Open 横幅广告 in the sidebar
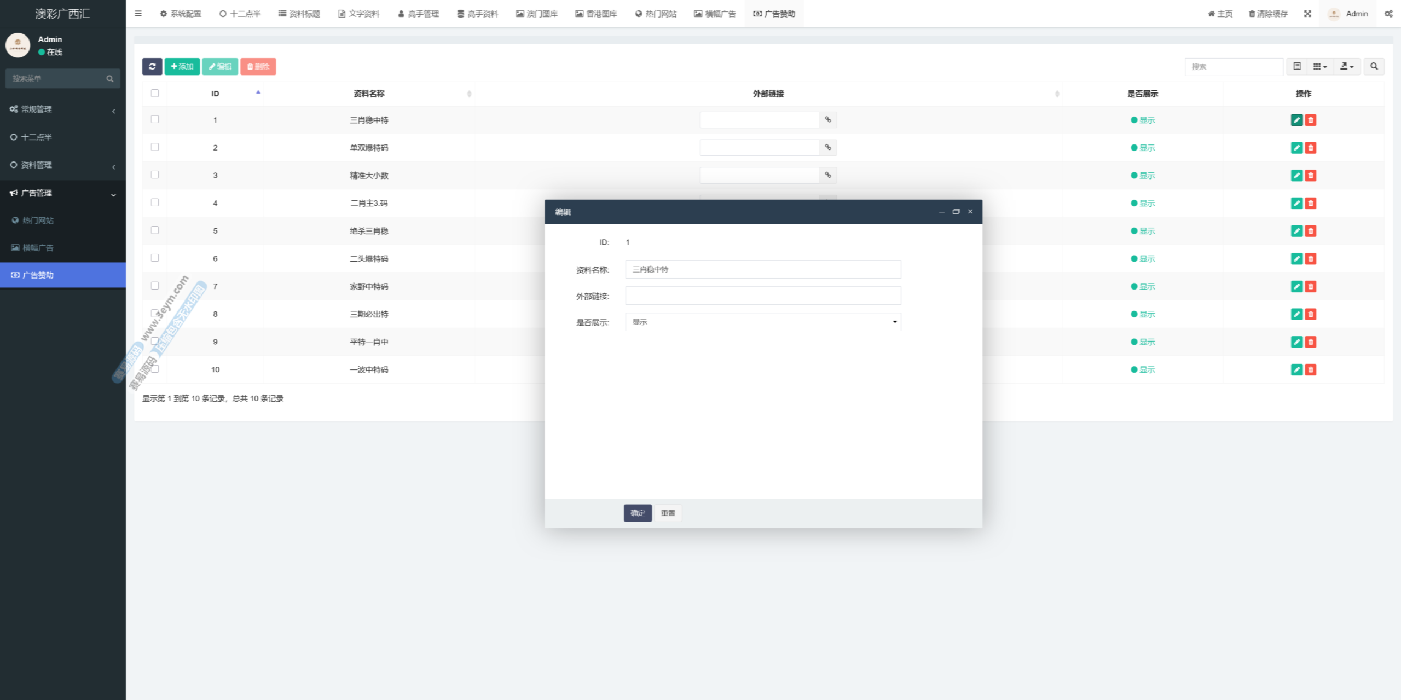The height and width of the screenshot is (700, 1401). pyautogui.click(x=38, y=248)
